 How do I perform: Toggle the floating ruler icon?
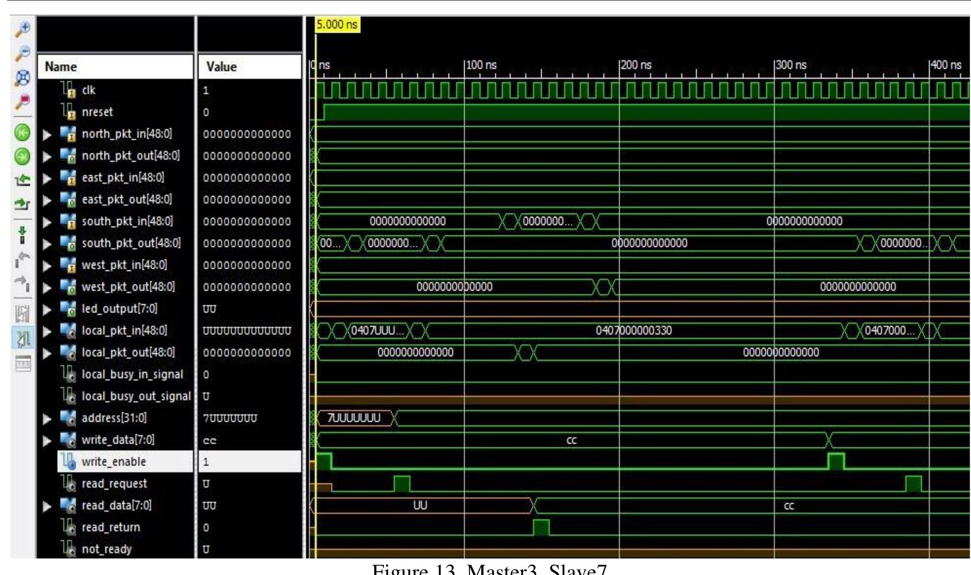click(23, 363)
